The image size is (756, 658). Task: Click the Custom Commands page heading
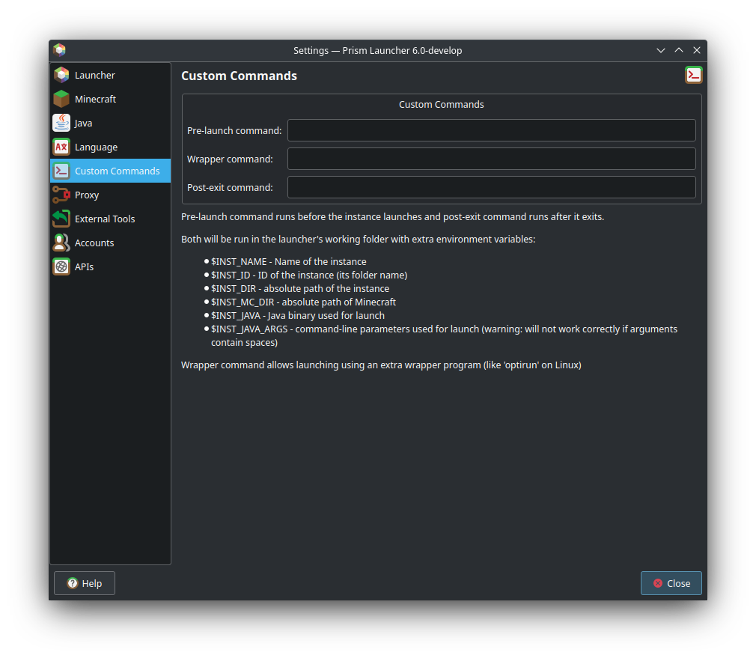pos(239,76)
